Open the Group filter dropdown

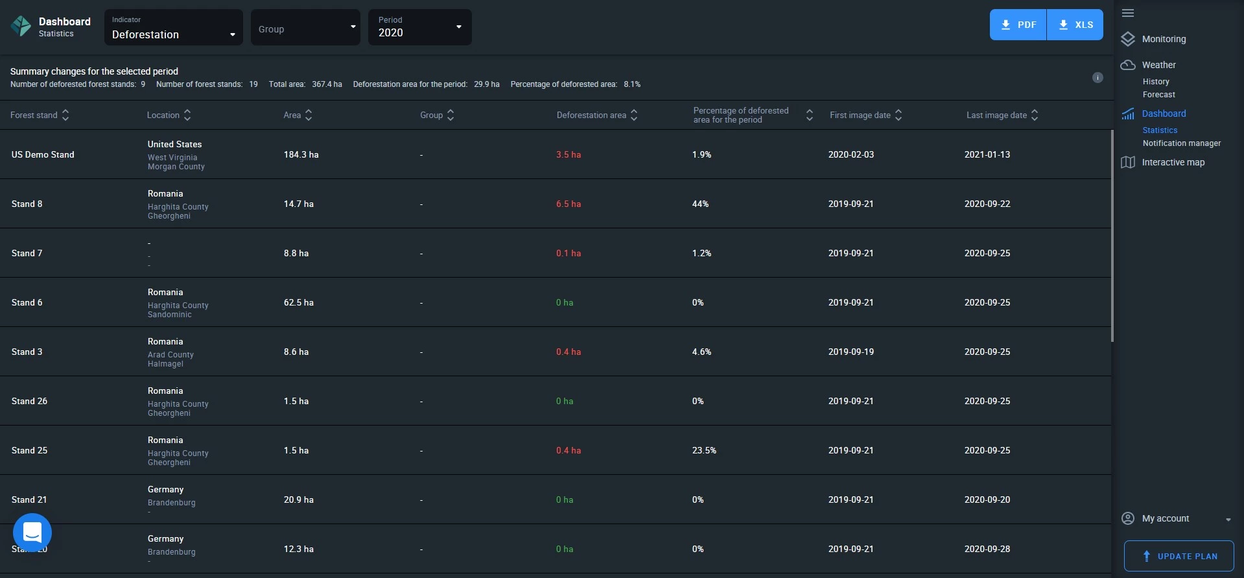click(305, 28)
